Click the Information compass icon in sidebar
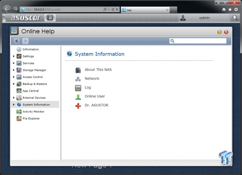The height and width of the screenshot is (175, 242). pyautogui.click(x=19, y=49)
